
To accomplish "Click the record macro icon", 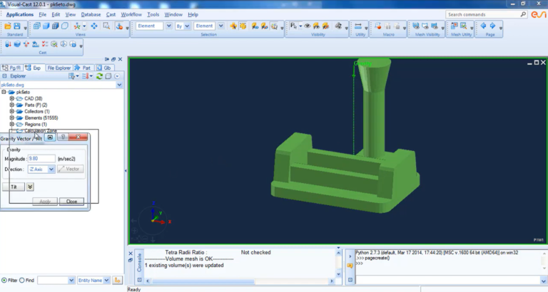I will tap(378, 26).
